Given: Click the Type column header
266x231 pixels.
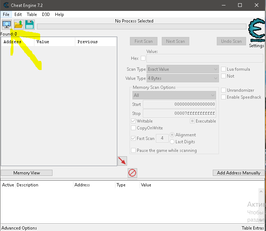Looking at the screenshot, I should 128,185.
